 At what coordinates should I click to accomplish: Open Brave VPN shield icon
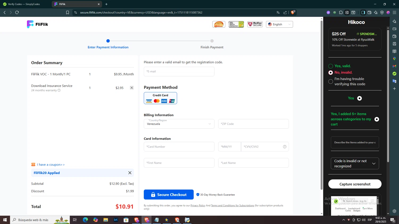(x=382, y=12)
